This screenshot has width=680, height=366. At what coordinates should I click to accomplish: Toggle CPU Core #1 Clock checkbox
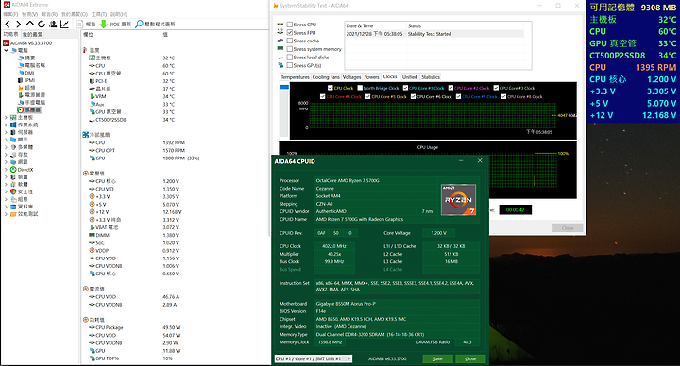(x=405, y=88)
